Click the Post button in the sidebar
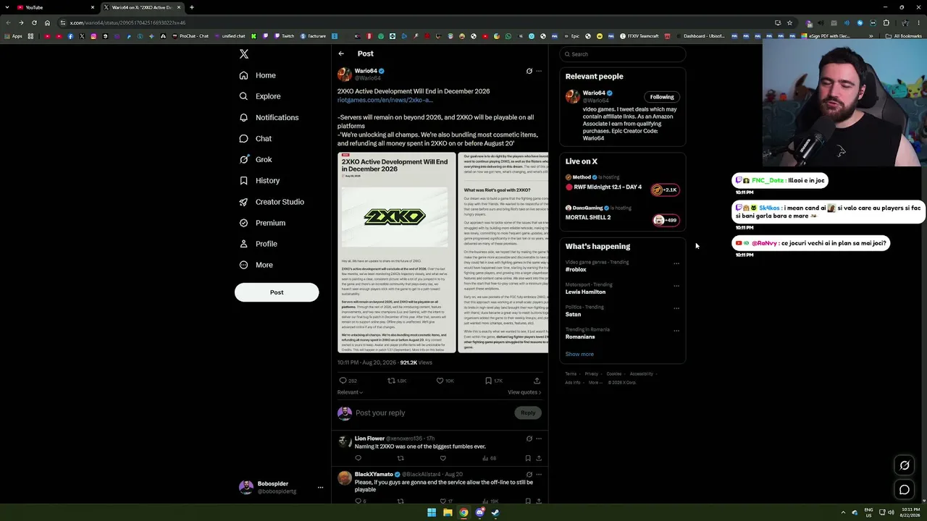Viewport: 927px width, 521px height. coord(277,292)
